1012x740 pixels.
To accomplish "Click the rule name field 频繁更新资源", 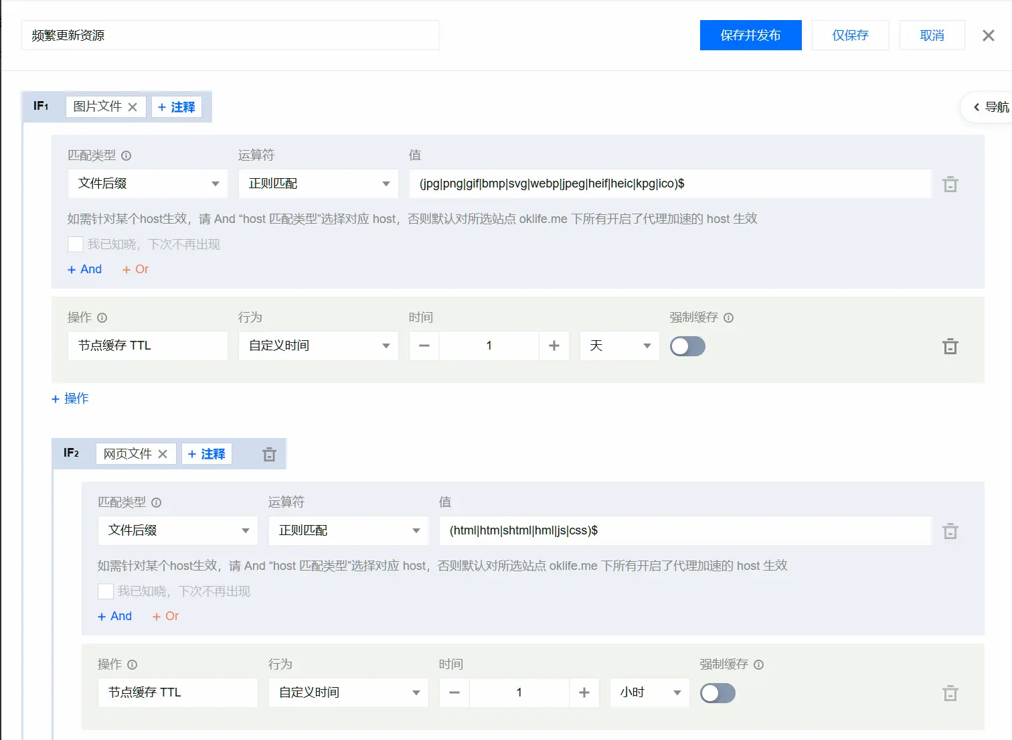I will 230,35.
